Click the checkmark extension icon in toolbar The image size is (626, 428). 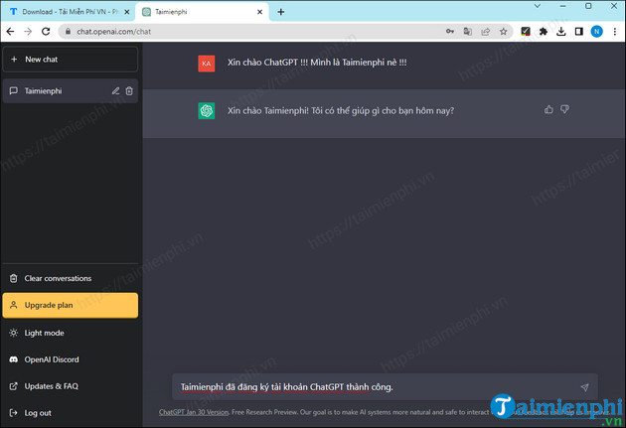click(526, 31)
